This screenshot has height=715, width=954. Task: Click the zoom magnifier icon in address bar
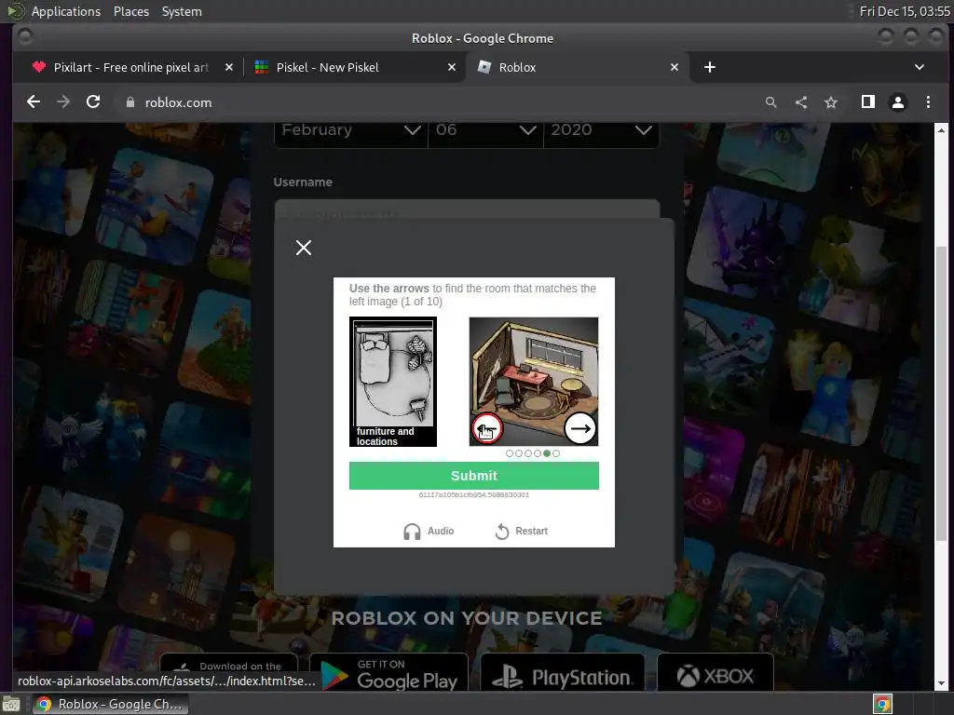click(x=770, y=102)
